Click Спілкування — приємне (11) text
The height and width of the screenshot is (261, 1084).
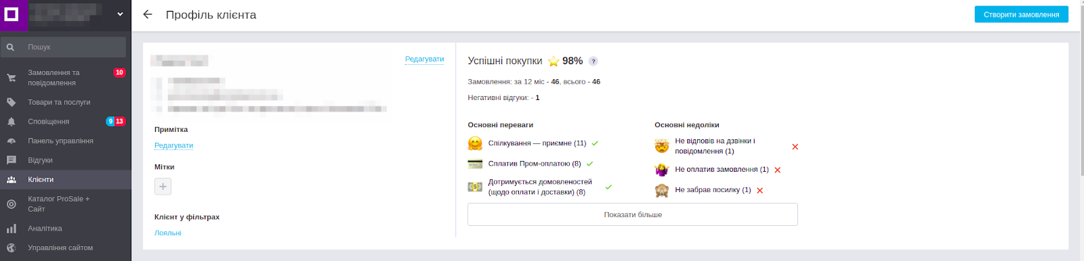537,143
